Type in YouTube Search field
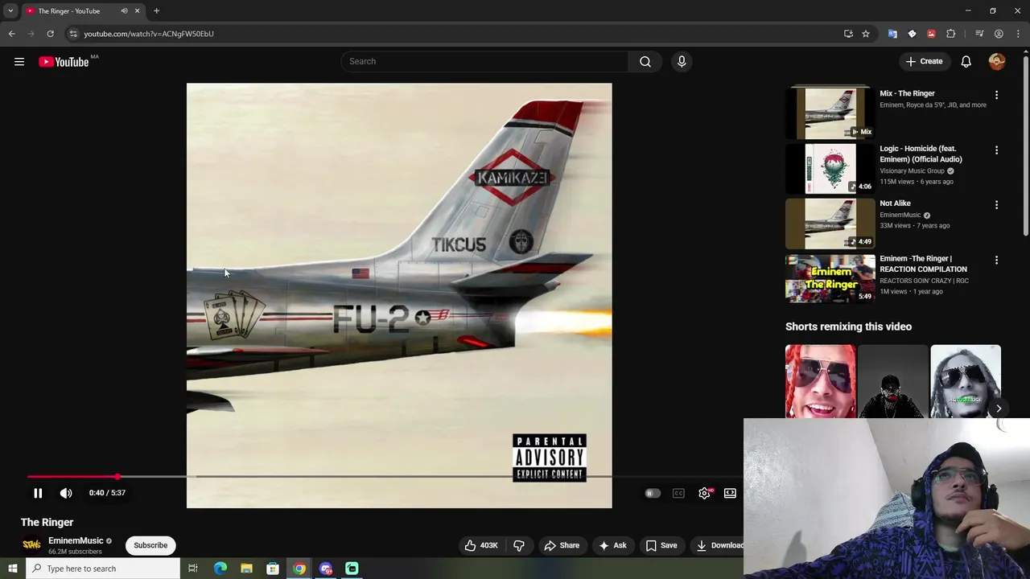The height and width of the screenshot is (579, 1030). coord(484,61)
